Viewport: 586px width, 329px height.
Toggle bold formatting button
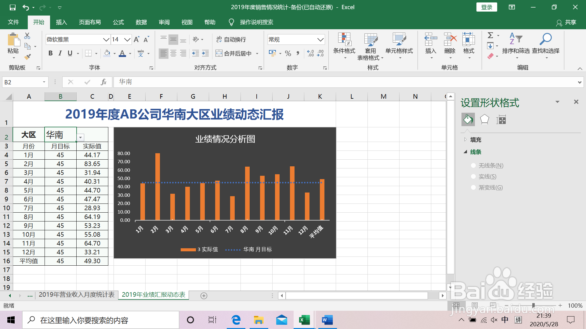click(x=51, y=53)
